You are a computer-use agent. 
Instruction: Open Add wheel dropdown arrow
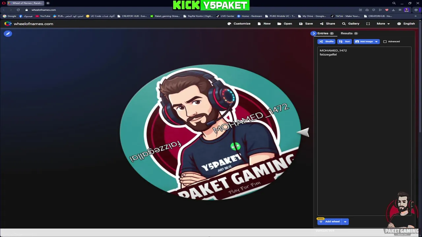[x=345, y=222]
